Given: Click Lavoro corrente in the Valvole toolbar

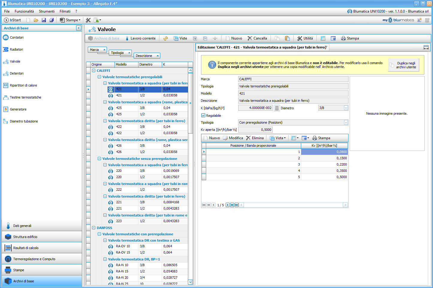Looking at the screenshot, I should point(140,38).
